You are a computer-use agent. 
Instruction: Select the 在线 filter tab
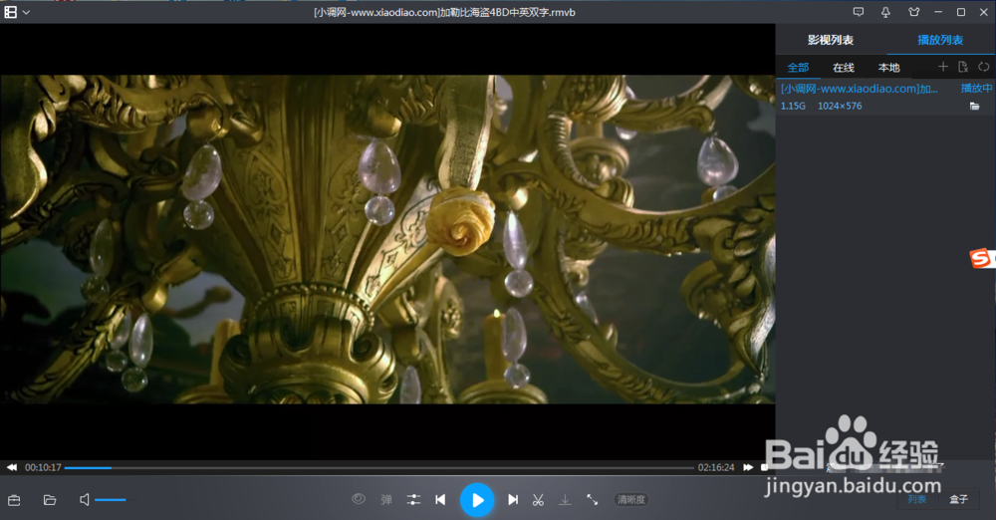click(x=844, y=68)
